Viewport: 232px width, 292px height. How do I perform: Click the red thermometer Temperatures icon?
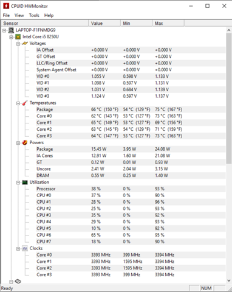tap(25, 103)
